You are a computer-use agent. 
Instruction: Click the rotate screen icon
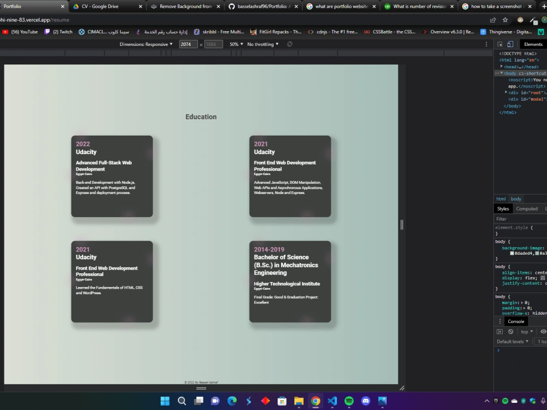point(289,44)
